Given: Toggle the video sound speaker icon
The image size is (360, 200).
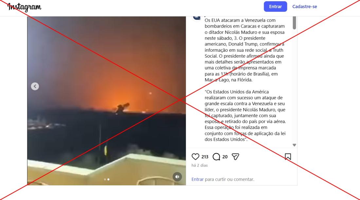Looking at the screenshot, I should tap(177, 177).
